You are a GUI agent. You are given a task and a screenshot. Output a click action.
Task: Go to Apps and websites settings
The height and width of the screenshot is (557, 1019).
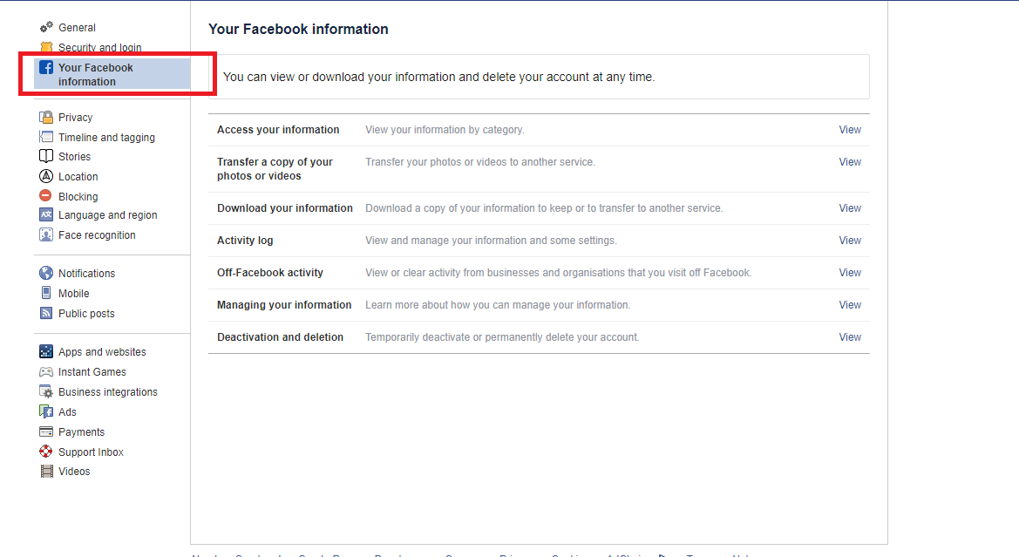click(102, 352)
